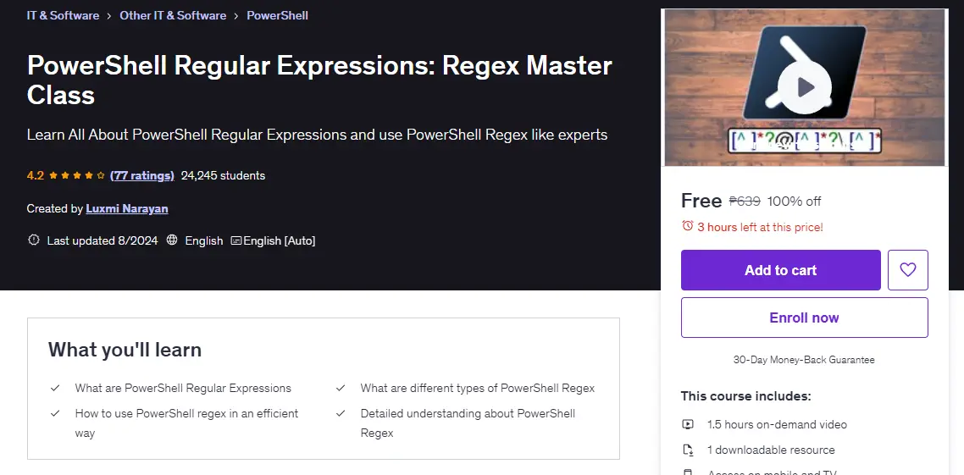This screenshot has width=964, height=475.
Task: Play the course preview video
Action: click(x=804, y=87)
